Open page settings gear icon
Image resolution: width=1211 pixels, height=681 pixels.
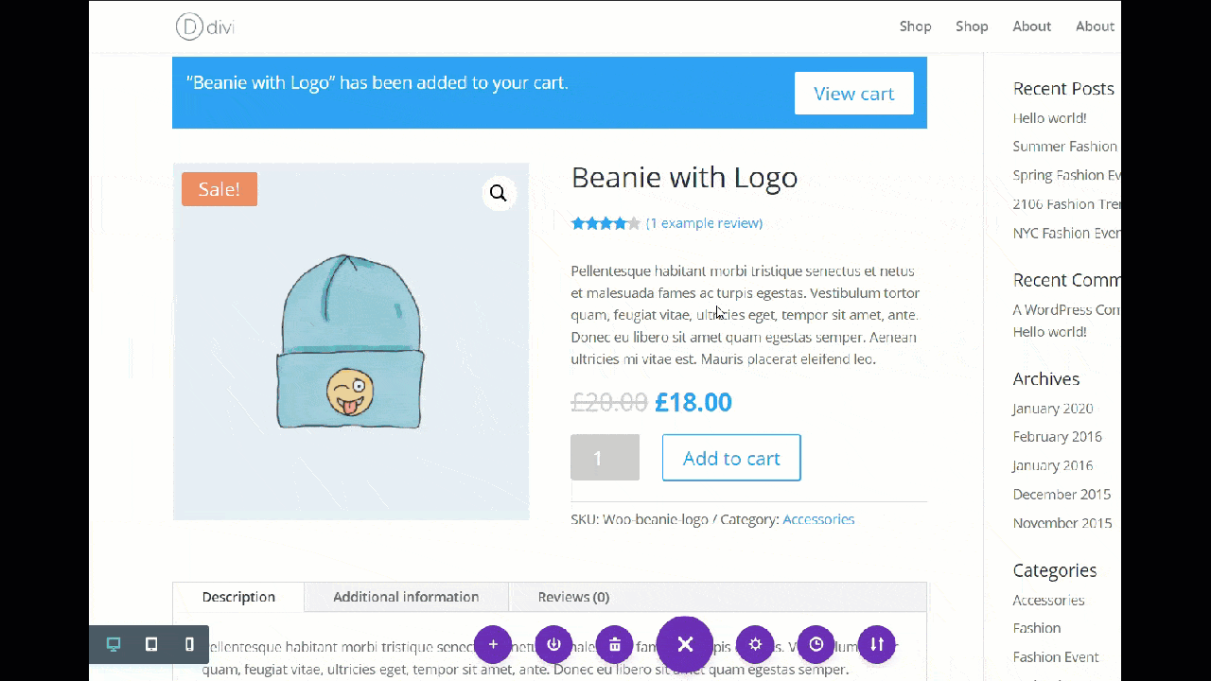click(x=755, y=644)
